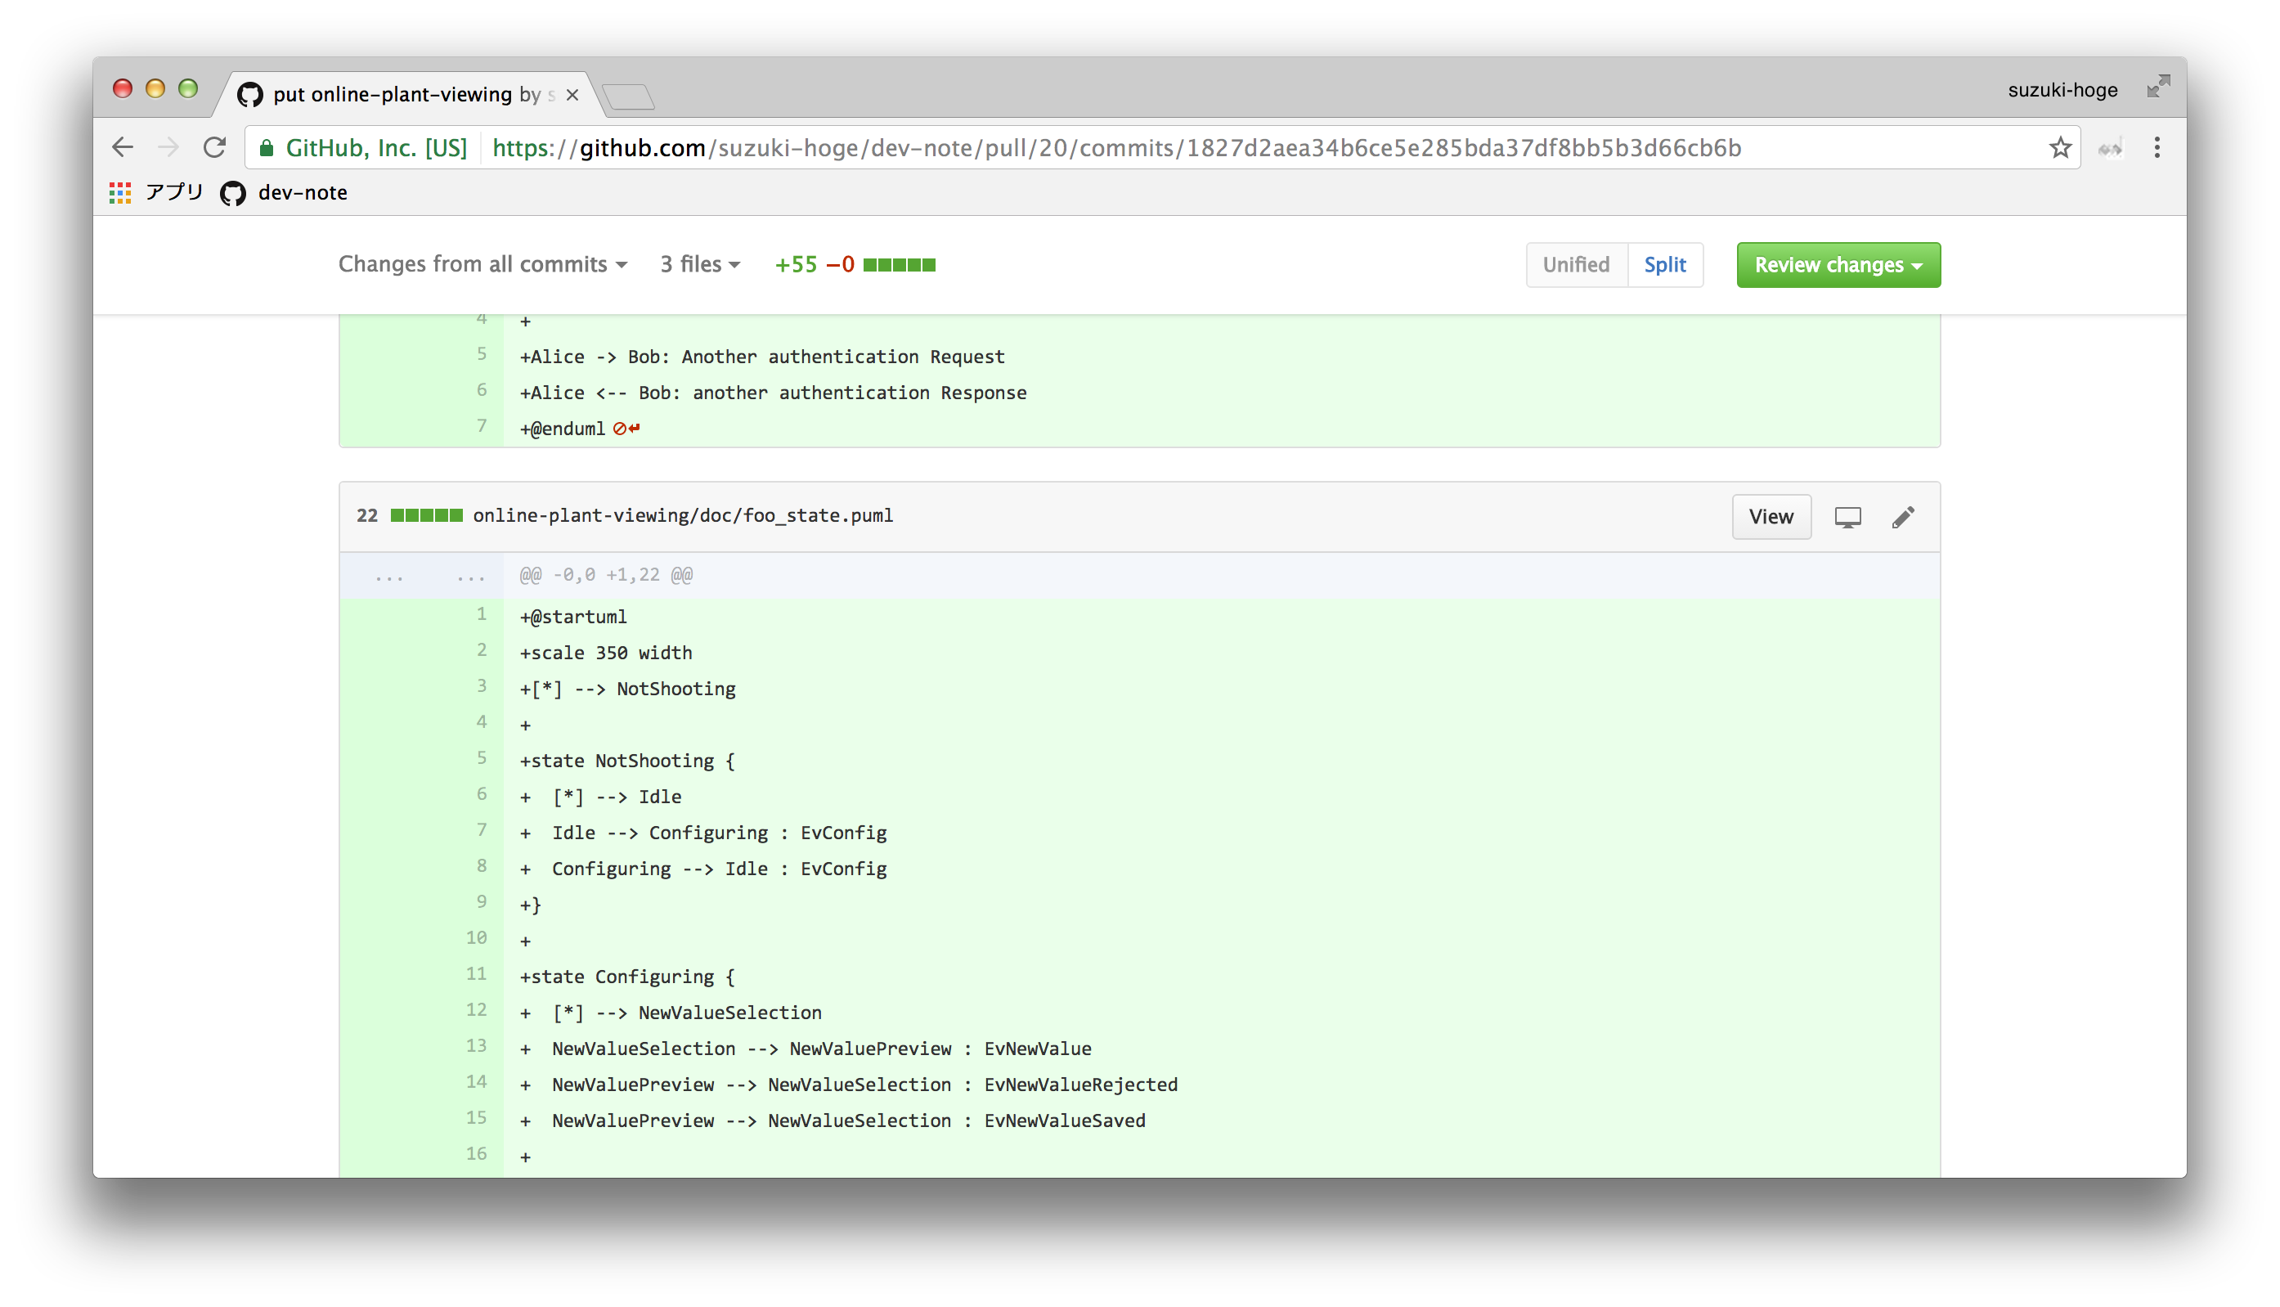Bookmark this page with the star icon
Viewport: 2280px width, 1307px height.
(2059, 147)
